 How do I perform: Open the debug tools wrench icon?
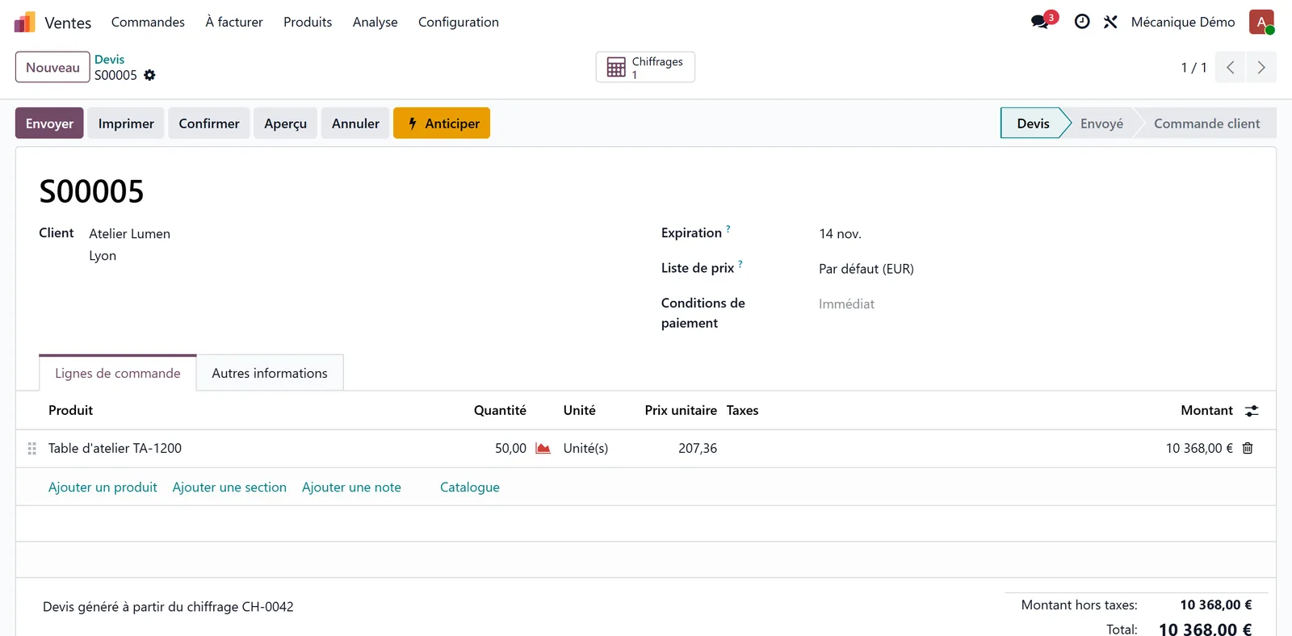pos(1111,22)
